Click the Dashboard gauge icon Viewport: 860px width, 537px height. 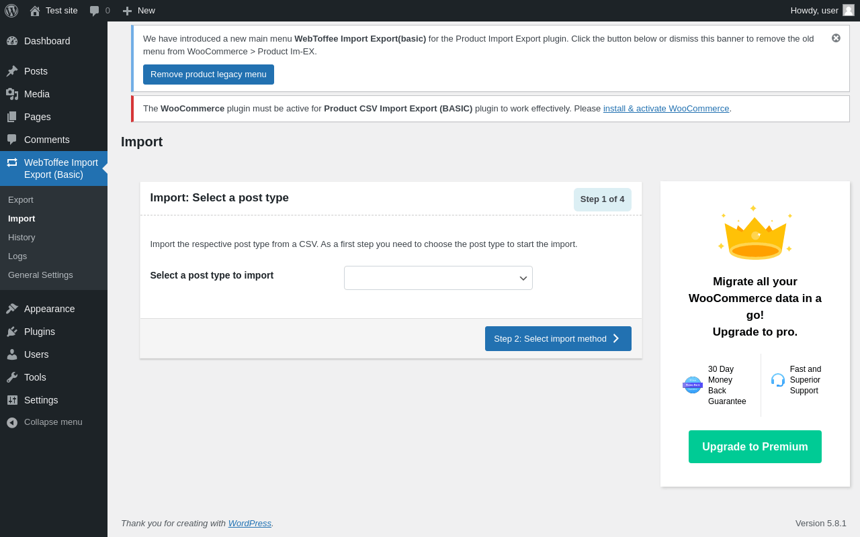[12, 41]
